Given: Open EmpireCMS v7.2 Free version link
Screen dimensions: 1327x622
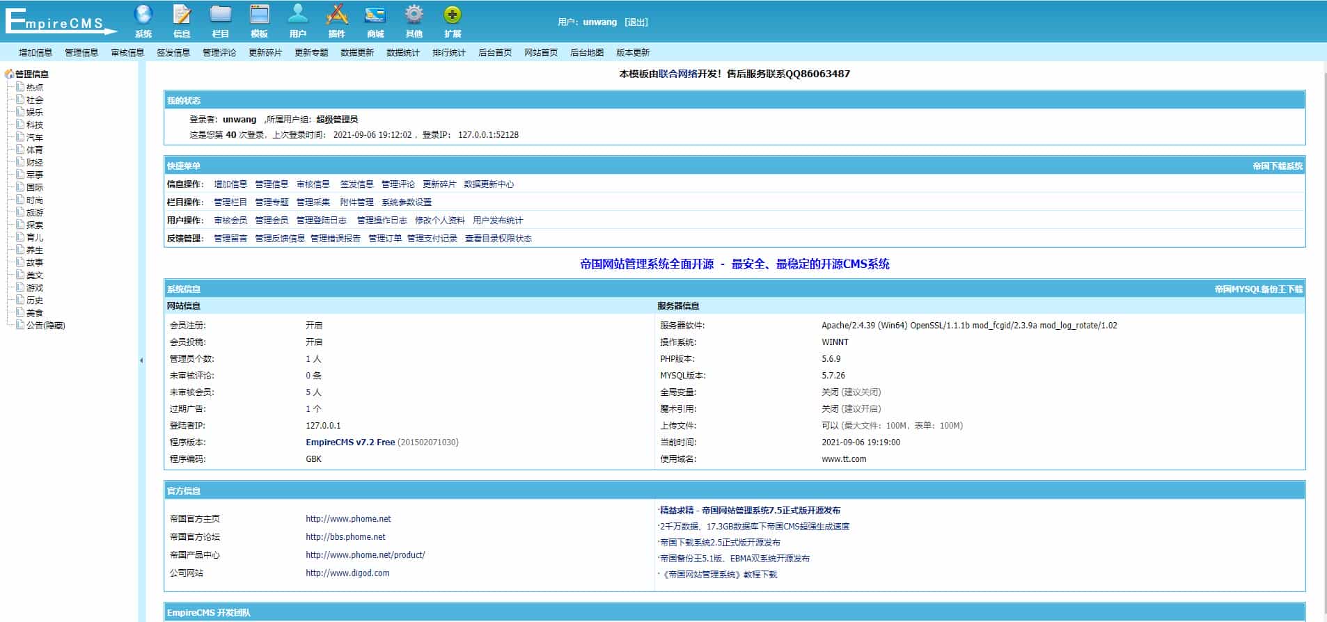Looking at the screenshot, I should pos(350,442).
